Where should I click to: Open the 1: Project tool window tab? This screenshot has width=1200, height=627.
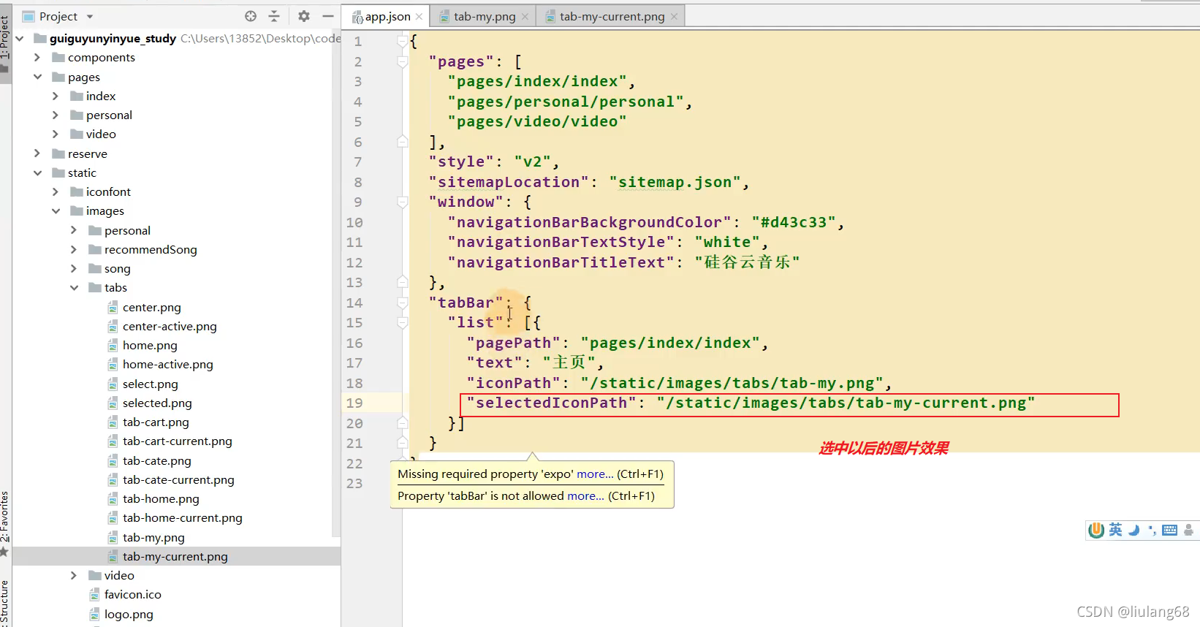tap(5, 42)
